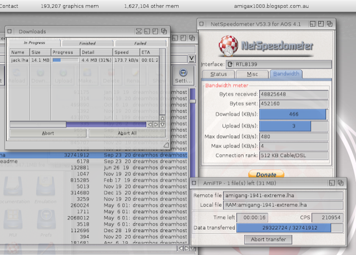Viewport: 356px width, 255px height.
Task: Select the file row with size 132881
Action: [93, 168]
